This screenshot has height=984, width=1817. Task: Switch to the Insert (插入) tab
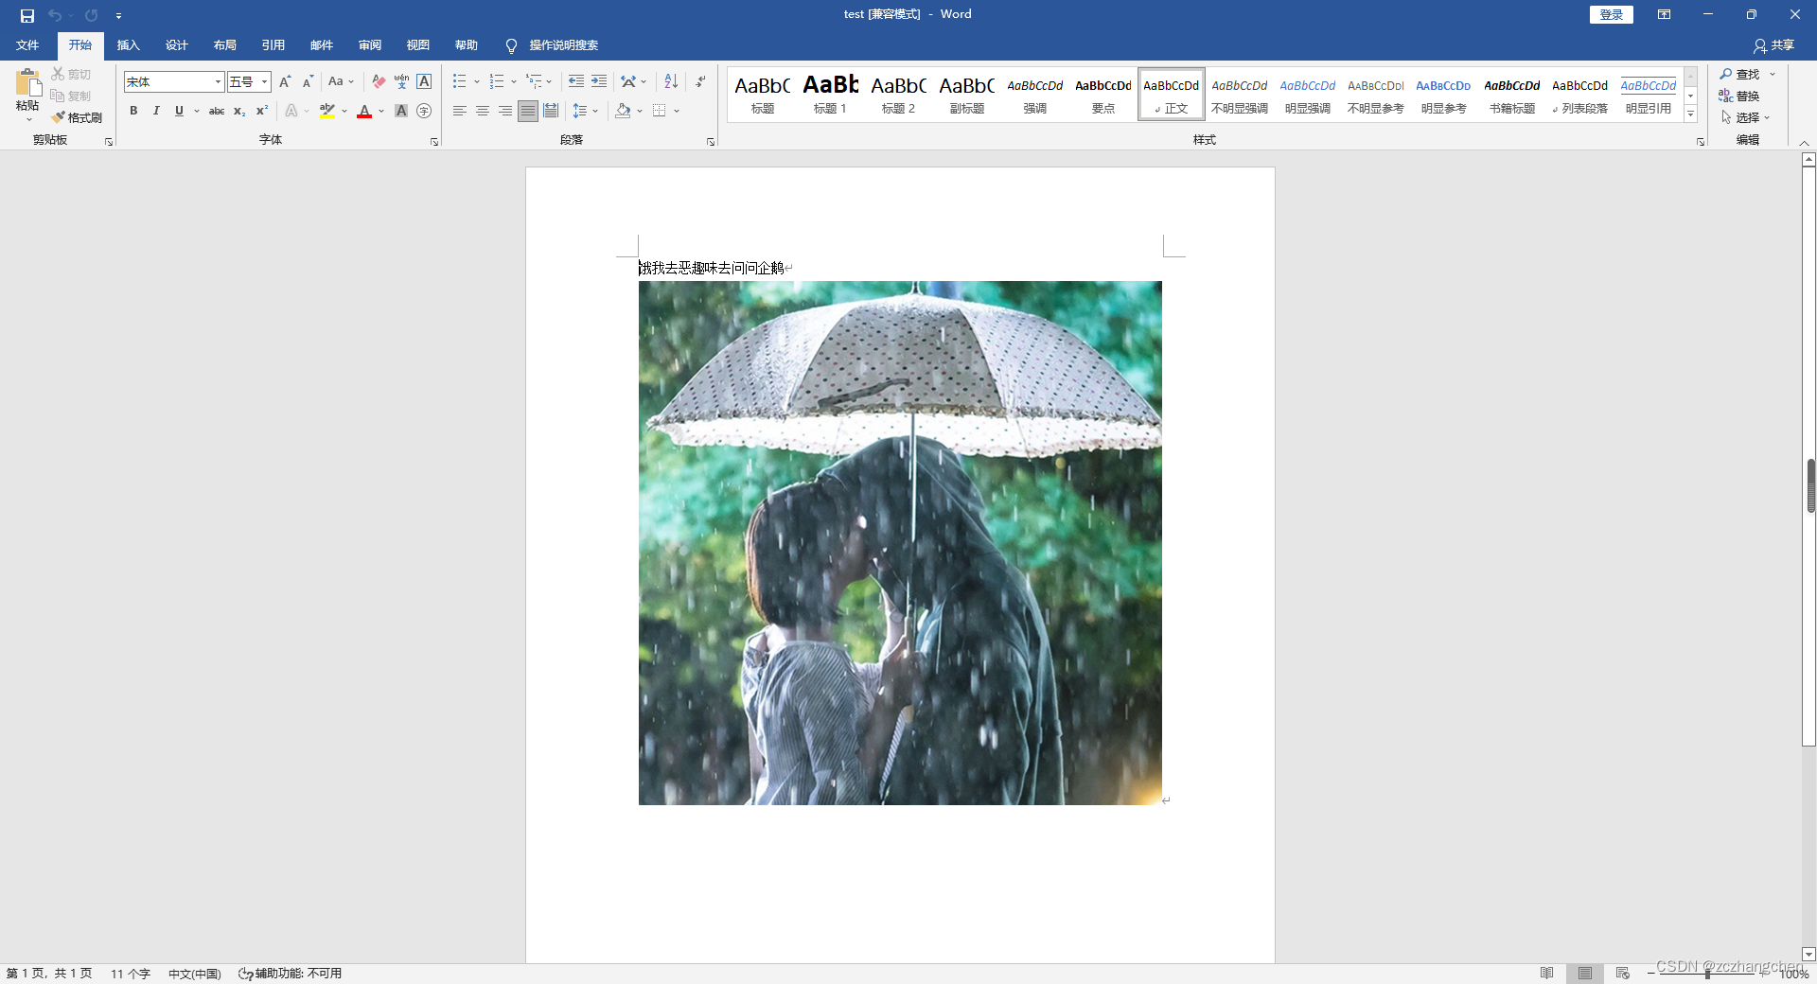pyautogui.click(x=128, y=45)
